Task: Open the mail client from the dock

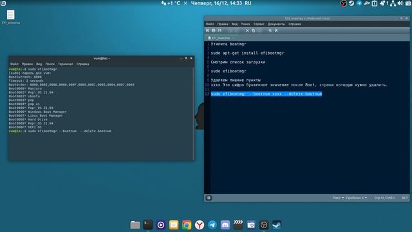Action: click(174, 225)
